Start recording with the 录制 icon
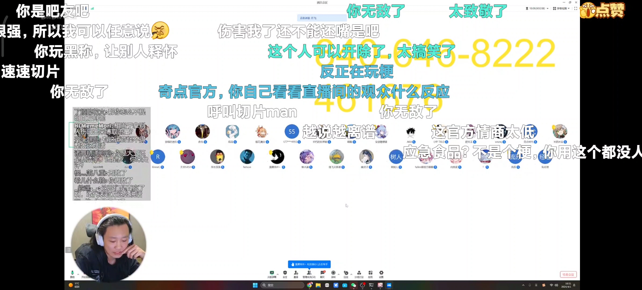This screenshot has height=290, width=642. tap(333, 273)
